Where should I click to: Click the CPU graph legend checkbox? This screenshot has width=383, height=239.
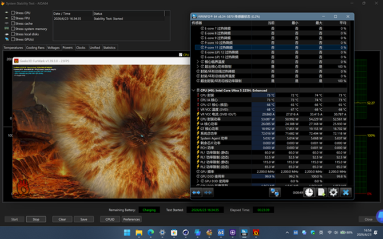coord(181,55)
